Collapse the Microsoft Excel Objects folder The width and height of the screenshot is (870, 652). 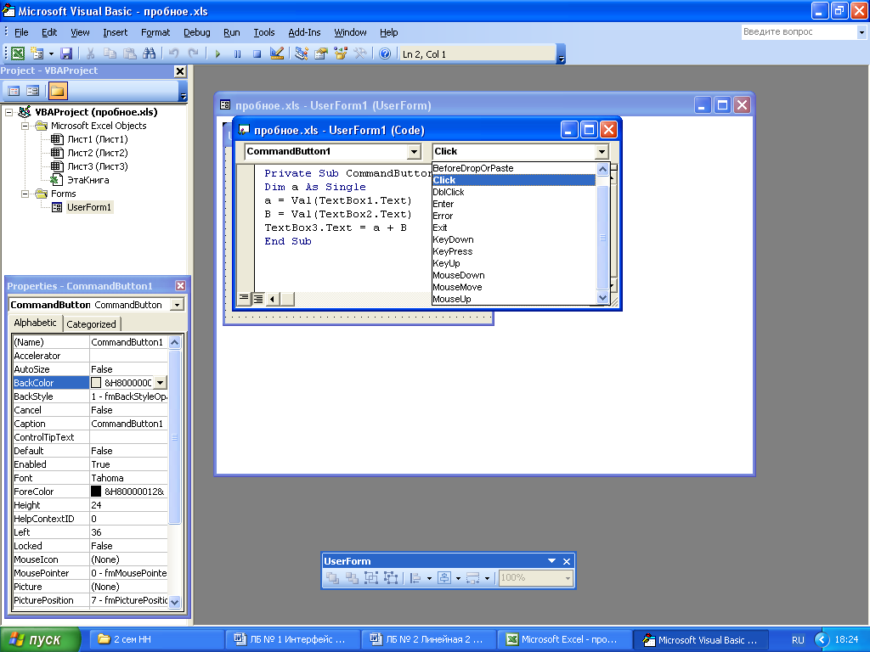(25, 126)
